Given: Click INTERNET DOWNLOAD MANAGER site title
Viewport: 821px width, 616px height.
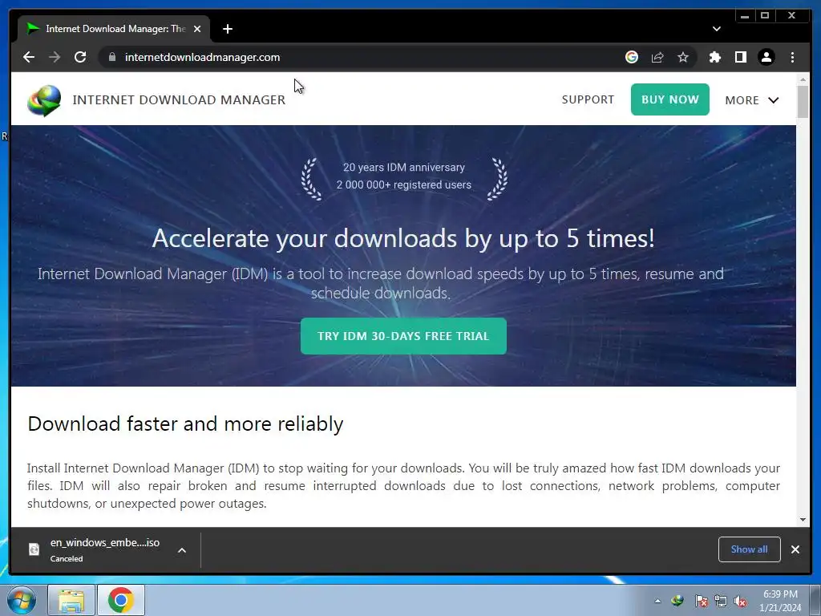Looking at the screenshot, I should pos(179,99).
